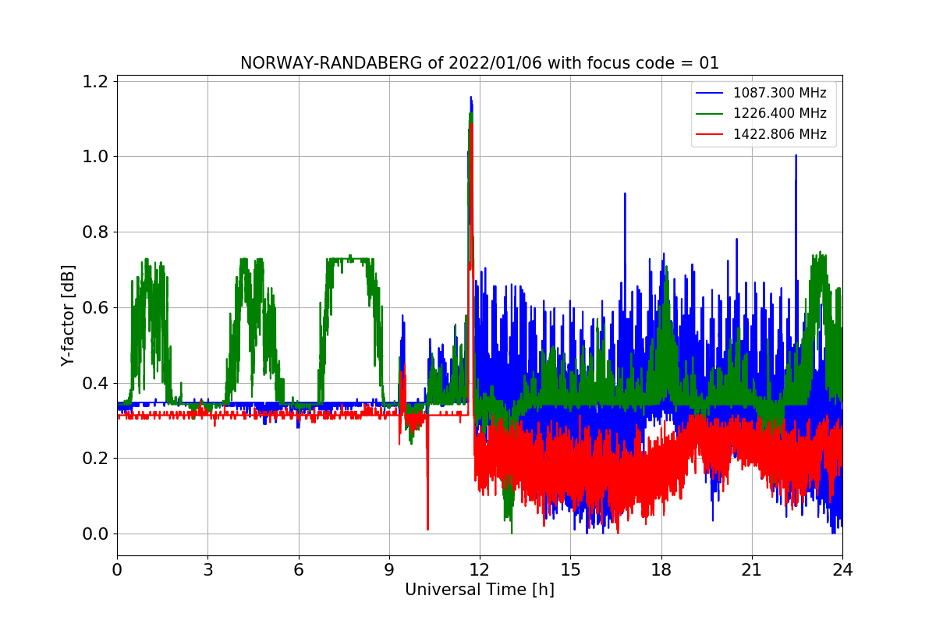This screenshot has width=936, height=624.
Task: Click x-axis tick label 21
Action: tap(752, 569)
